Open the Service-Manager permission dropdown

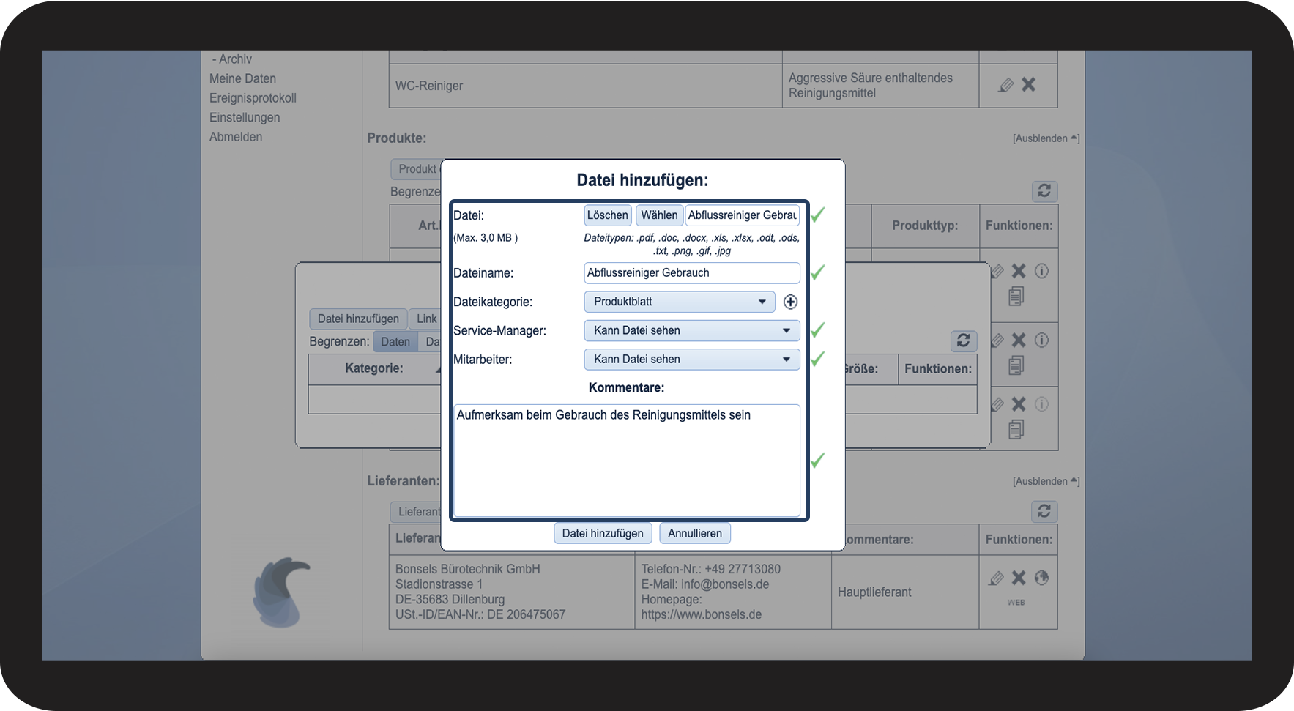pos(692,330)
